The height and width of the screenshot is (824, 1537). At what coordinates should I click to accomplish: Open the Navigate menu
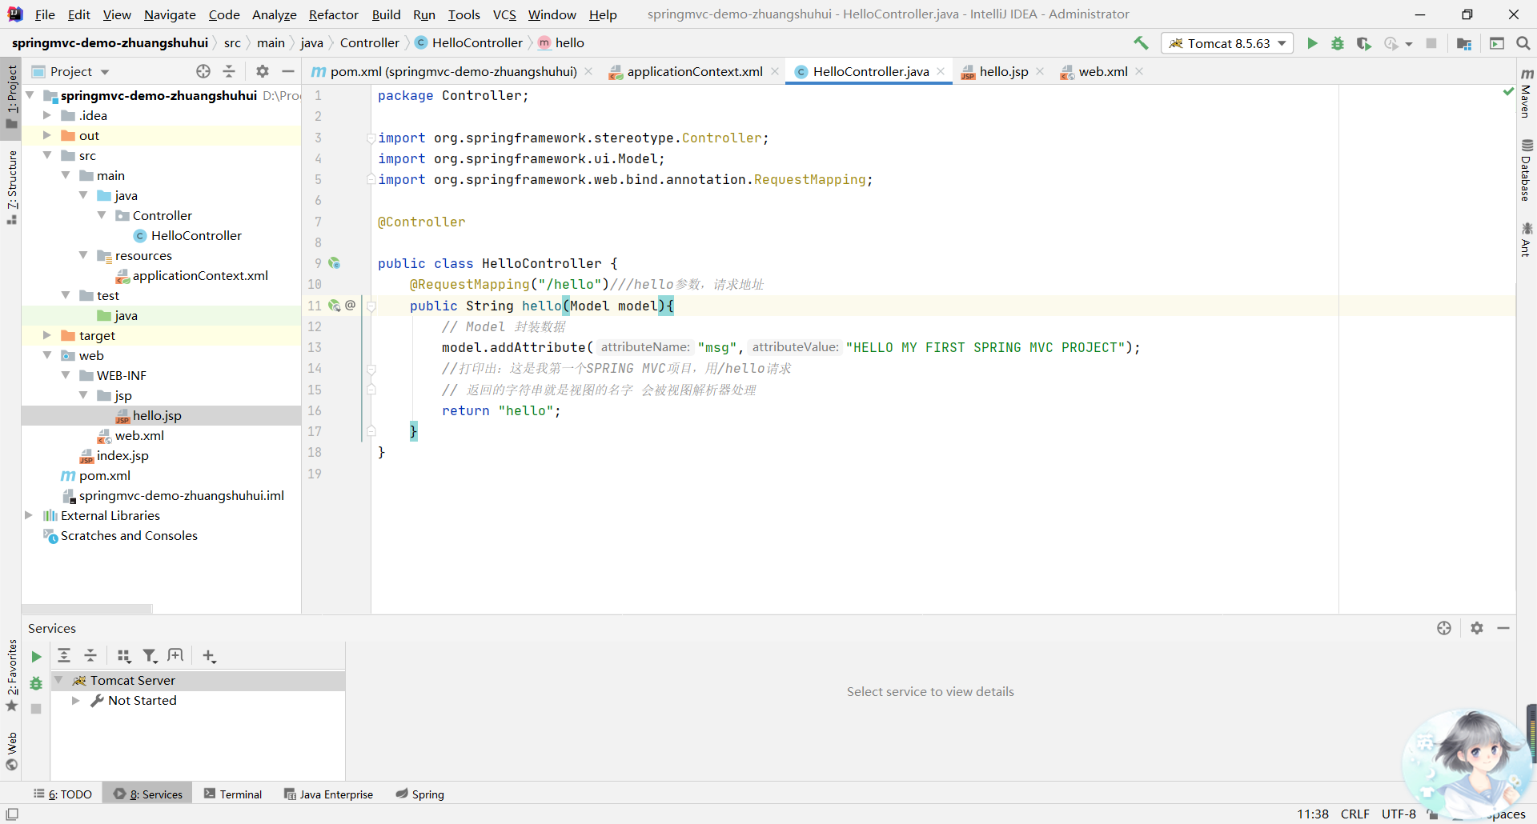(x=170, y=14)
